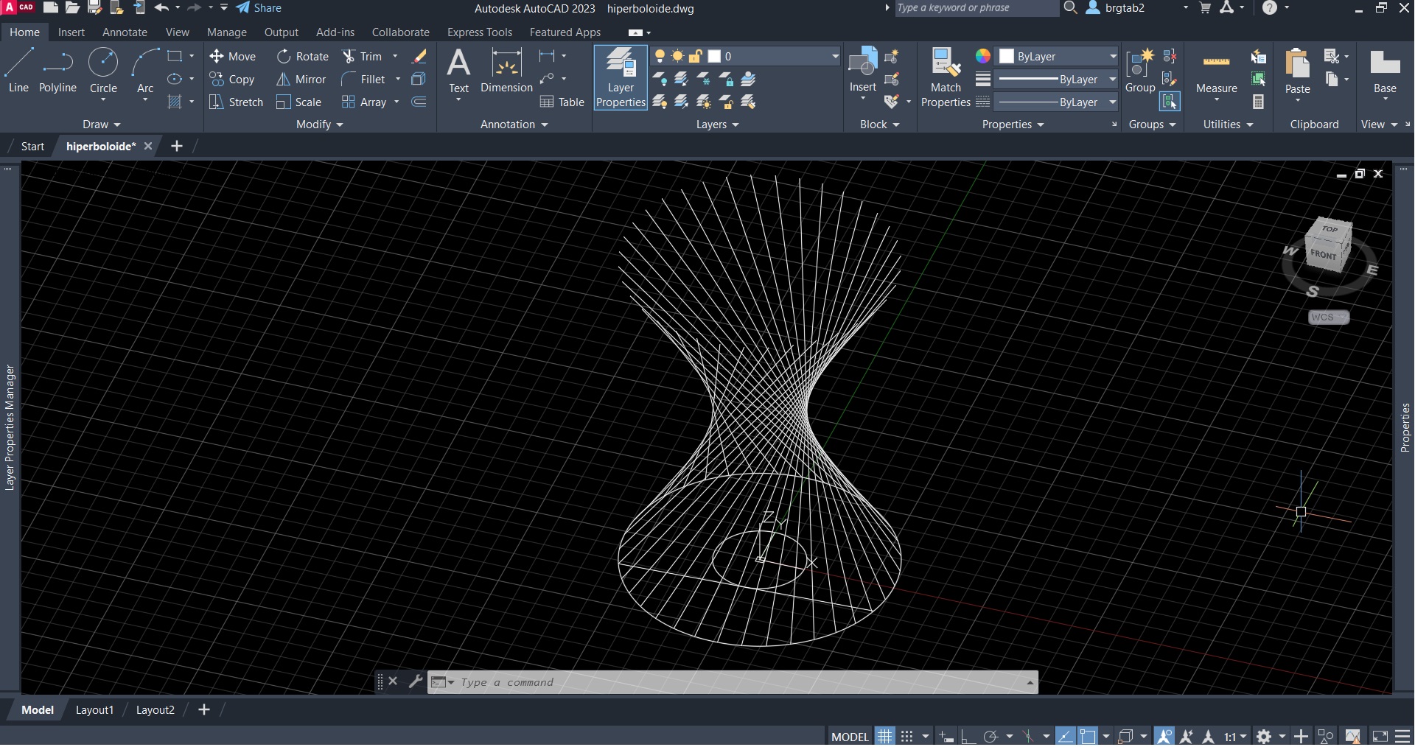Image resolution: width=1415 pixels, height=747 pixels.
Task: Select the multiline Text tool
Action: pyautogui.click(x=458, y=71)
